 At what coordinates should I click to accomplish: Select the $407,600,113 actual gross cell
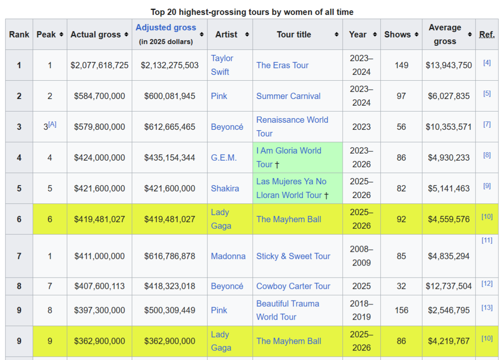pyautogui.click(x=100, y=286)
